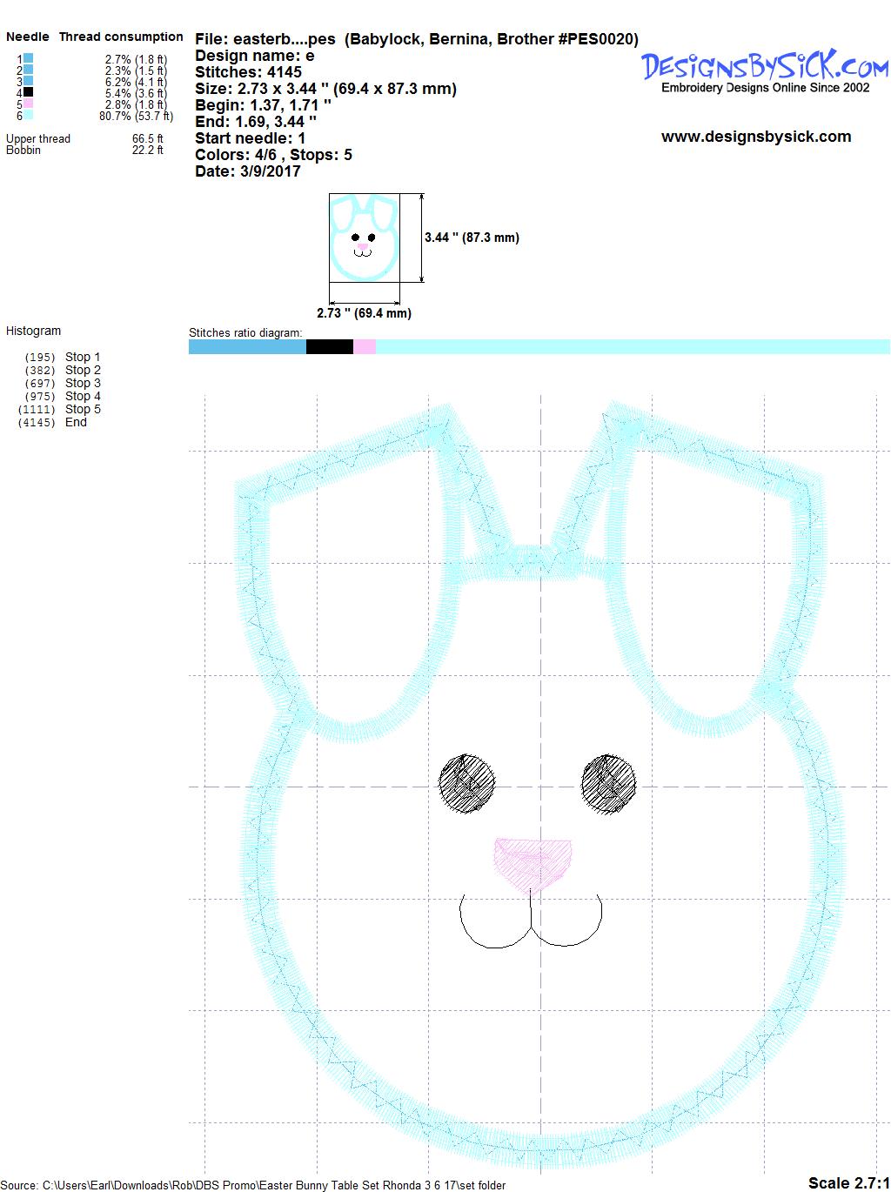Select End entry in Histogram list
The width and height of the screenshot is (891, 1192).
point(76,422)
